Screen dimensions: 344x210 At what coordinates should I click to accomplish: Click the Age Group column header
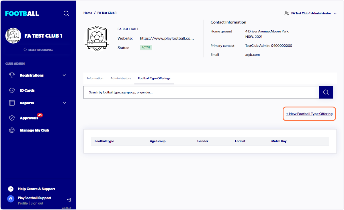point(158,141)
